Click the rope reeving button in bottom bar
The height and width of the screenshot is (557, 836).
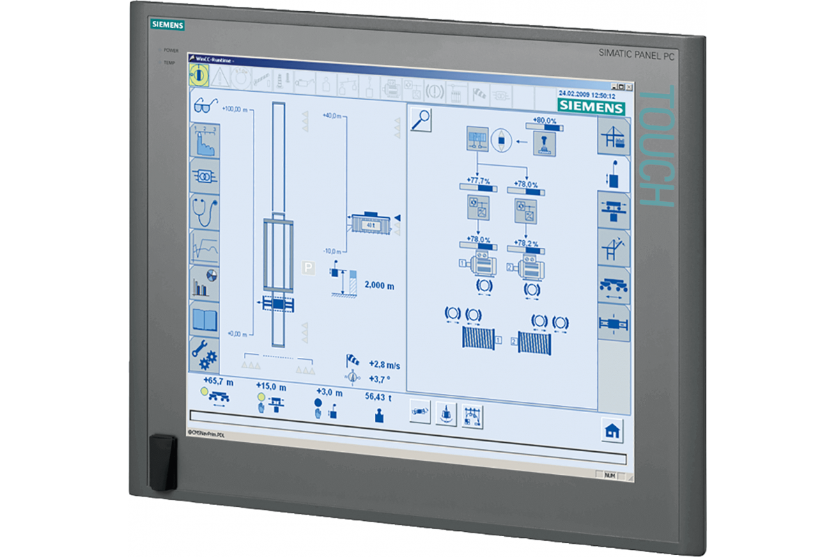point(472,415)
